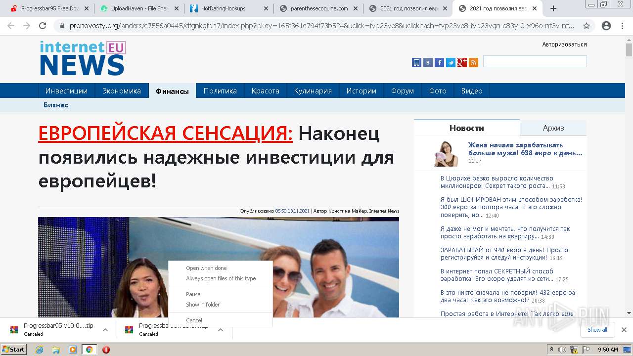Open the В Цюрихе резко выросло news link

click(x=497, y=182)
